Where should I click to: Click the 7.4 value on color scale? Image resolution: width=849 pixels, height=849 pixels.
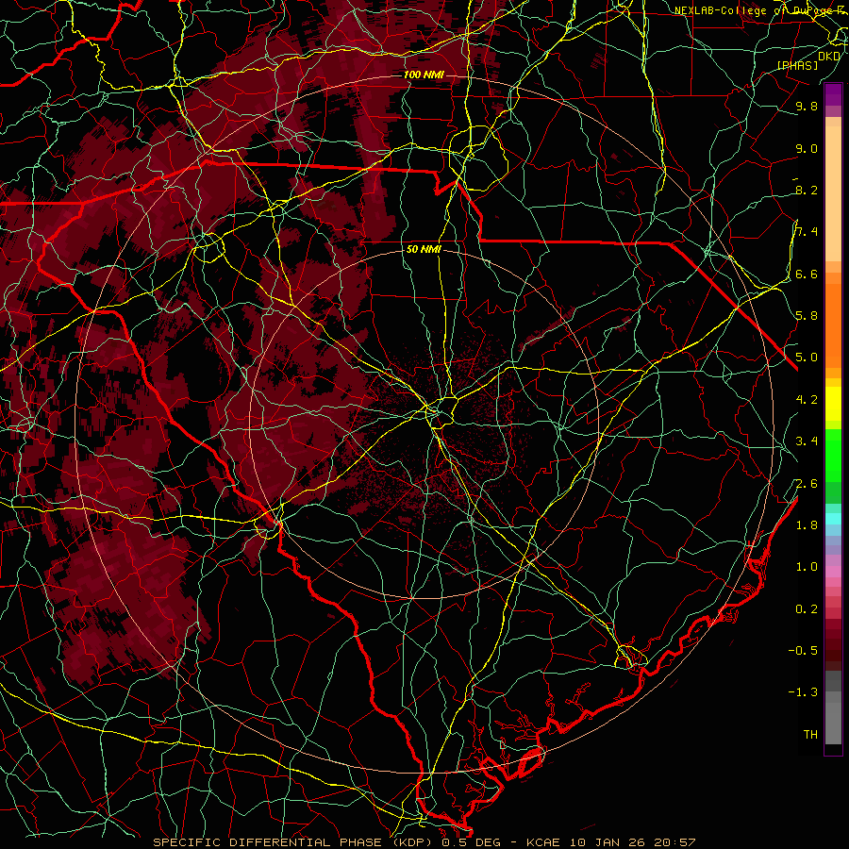click(807, 232)
